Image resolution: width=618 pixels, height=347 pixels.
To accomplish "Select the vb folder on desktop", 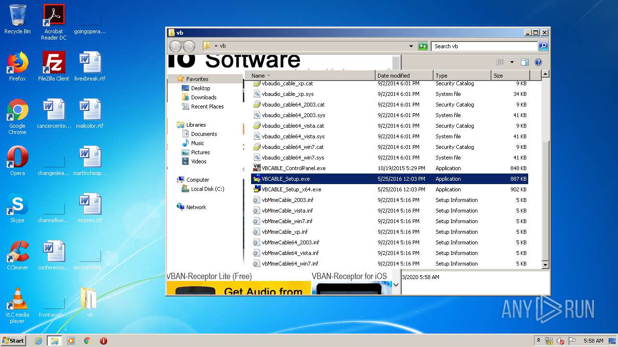I will [90, 303].
